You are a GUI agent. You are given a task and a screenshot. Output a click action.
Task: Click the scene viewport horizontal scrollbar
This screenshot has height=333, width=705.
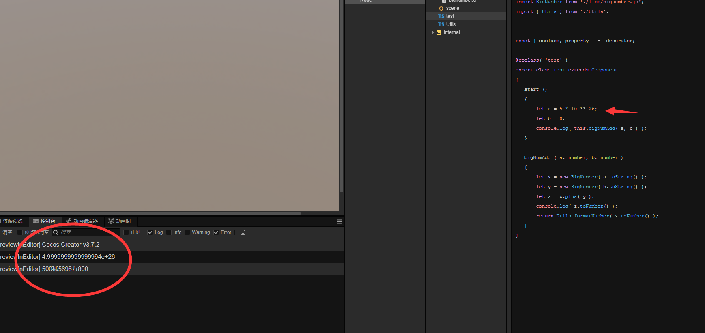pyautogui.click(x=150, y=213)
